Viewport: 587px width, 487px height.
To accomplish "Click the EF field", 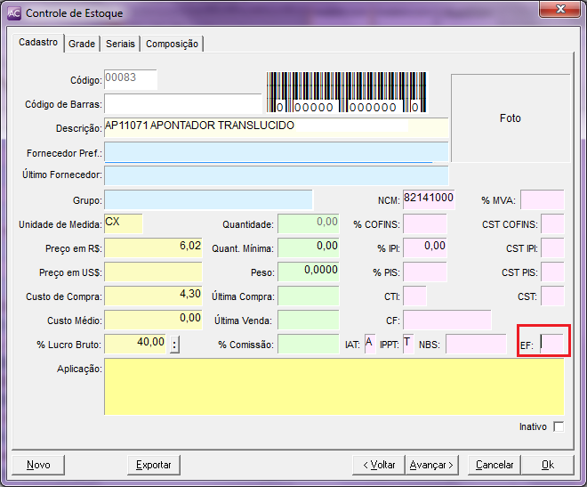I will 552,344.
